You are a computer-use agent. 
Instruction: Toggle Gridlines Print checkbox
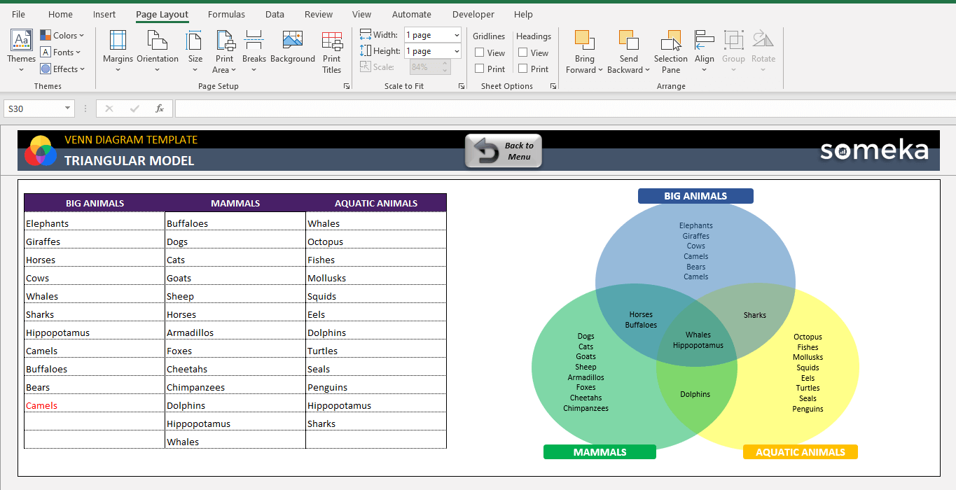point(480,69)
